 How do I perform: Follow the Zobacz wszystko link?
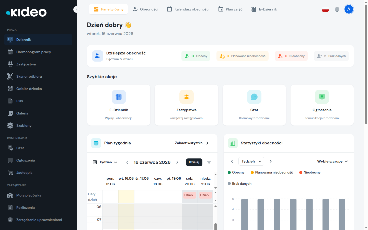click(192, 143)
